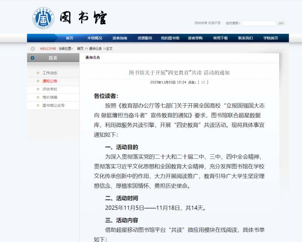
Task: Click the bullet icon beside 评估专栏
Action: tap(38, 89)
